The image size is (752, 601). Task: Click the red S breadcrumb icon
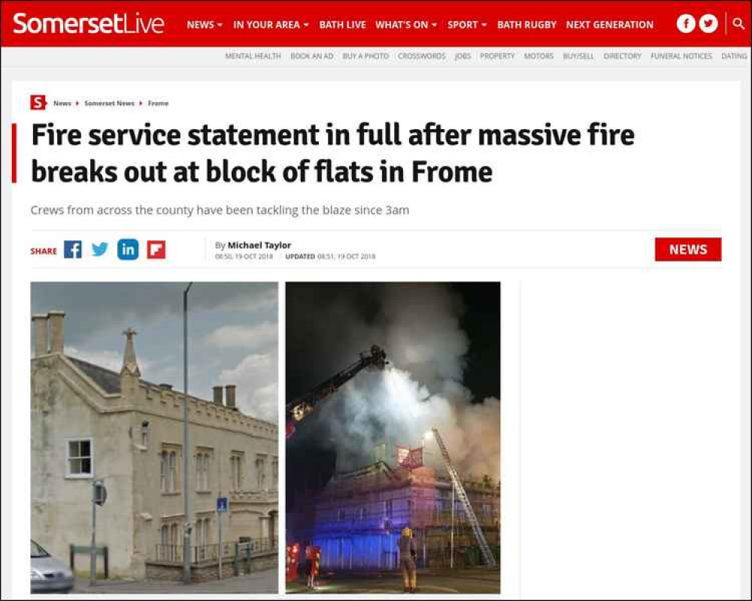(38, 103)
